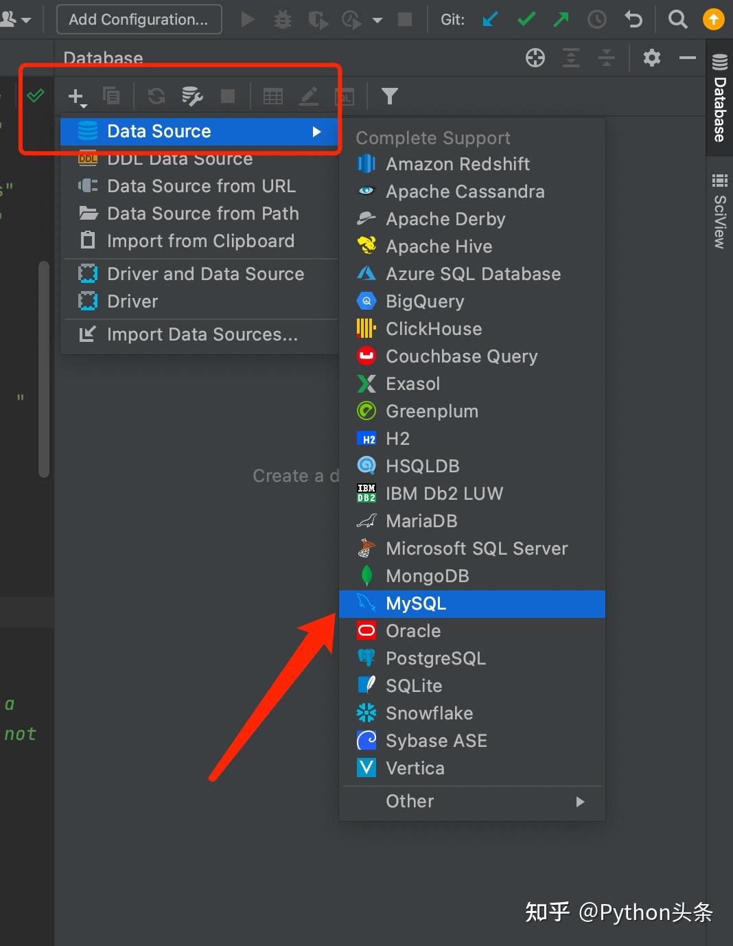Select MariaDB data source
This screenshot has width=733, height=946.
472,521
